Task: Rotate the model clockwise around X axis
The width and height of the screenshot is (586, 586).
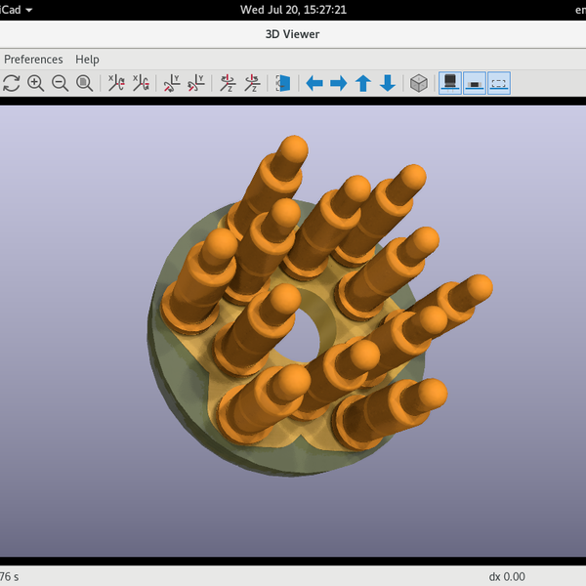Action: [x=116, y=83]
